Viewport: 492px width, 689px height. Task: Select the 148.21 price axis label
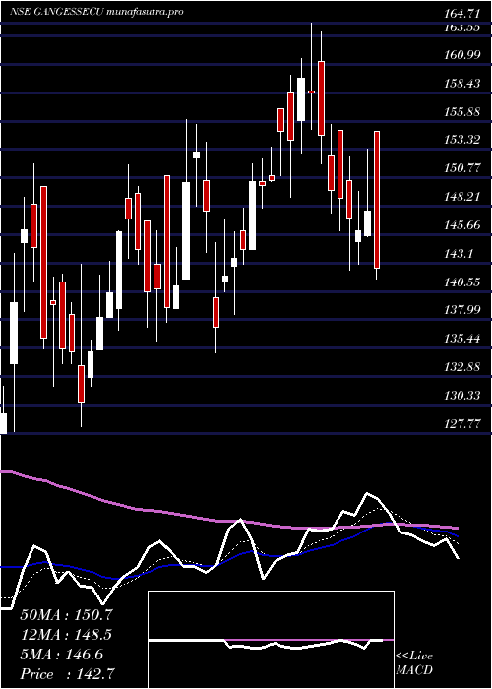coord(461,197)
